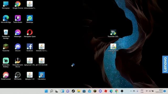The width and height of the screenshot is (168, 94).
Task: Open OBS Studio desktop icon
Action: (x=18, y=76)
